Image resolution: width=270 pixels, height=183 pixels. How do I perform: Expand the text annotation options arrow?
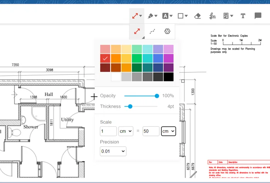coord(171,16)
